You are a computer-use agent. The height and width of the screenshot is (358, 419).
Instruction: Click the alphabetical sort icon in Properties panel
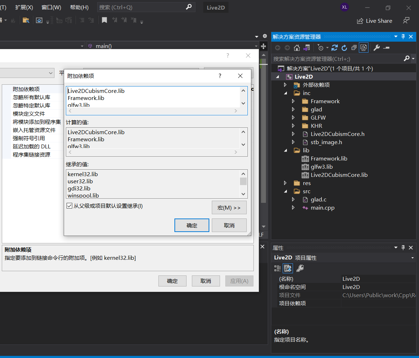tap(288, 268)
